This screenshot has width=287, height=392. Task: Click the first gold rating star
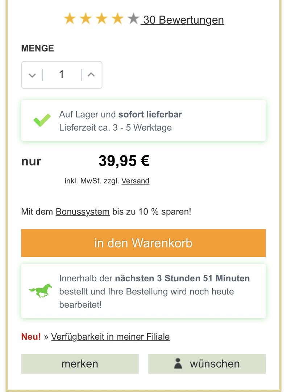pos(69,19)
